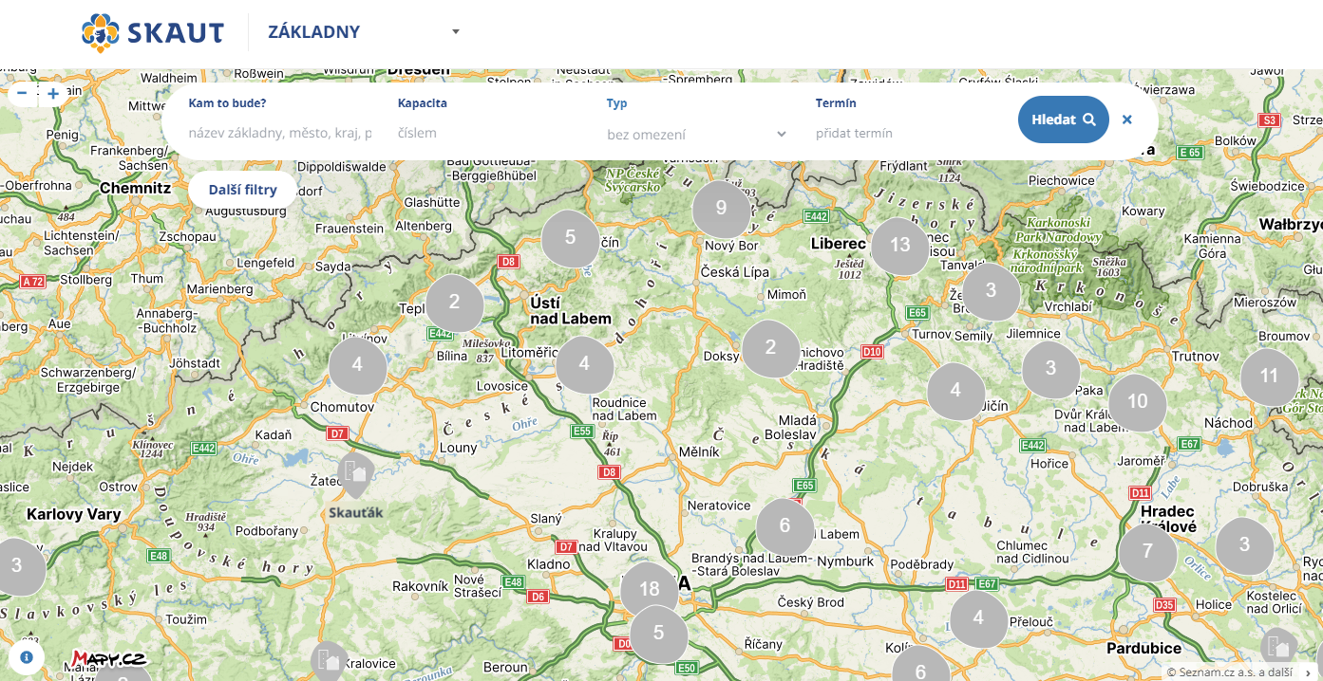Open the map info icon

click(27, 656)
